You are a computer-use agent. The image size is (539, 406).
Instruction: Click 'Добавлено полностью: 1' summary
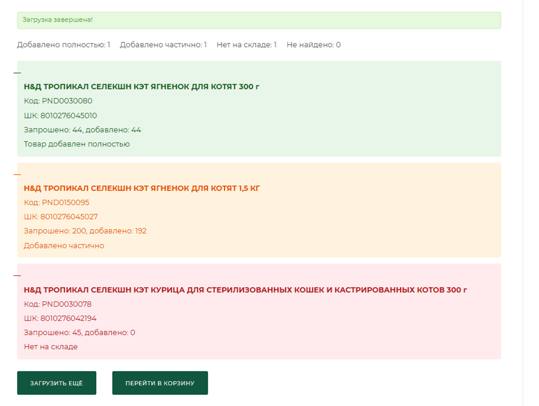pos(64,45)
